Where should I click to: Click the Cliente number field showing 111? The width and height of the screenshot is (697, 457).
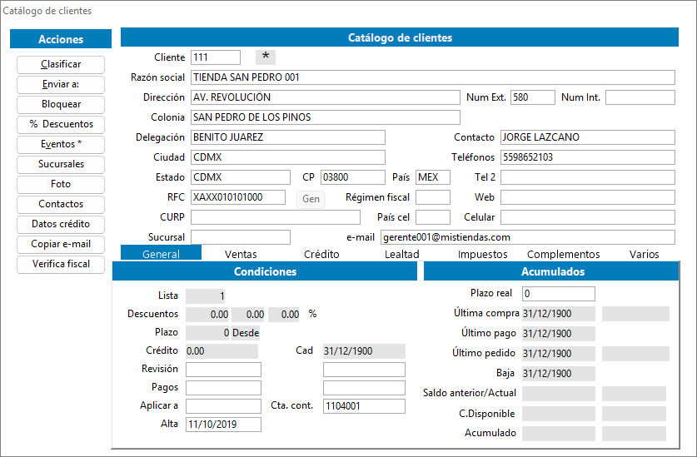(216, 57)
